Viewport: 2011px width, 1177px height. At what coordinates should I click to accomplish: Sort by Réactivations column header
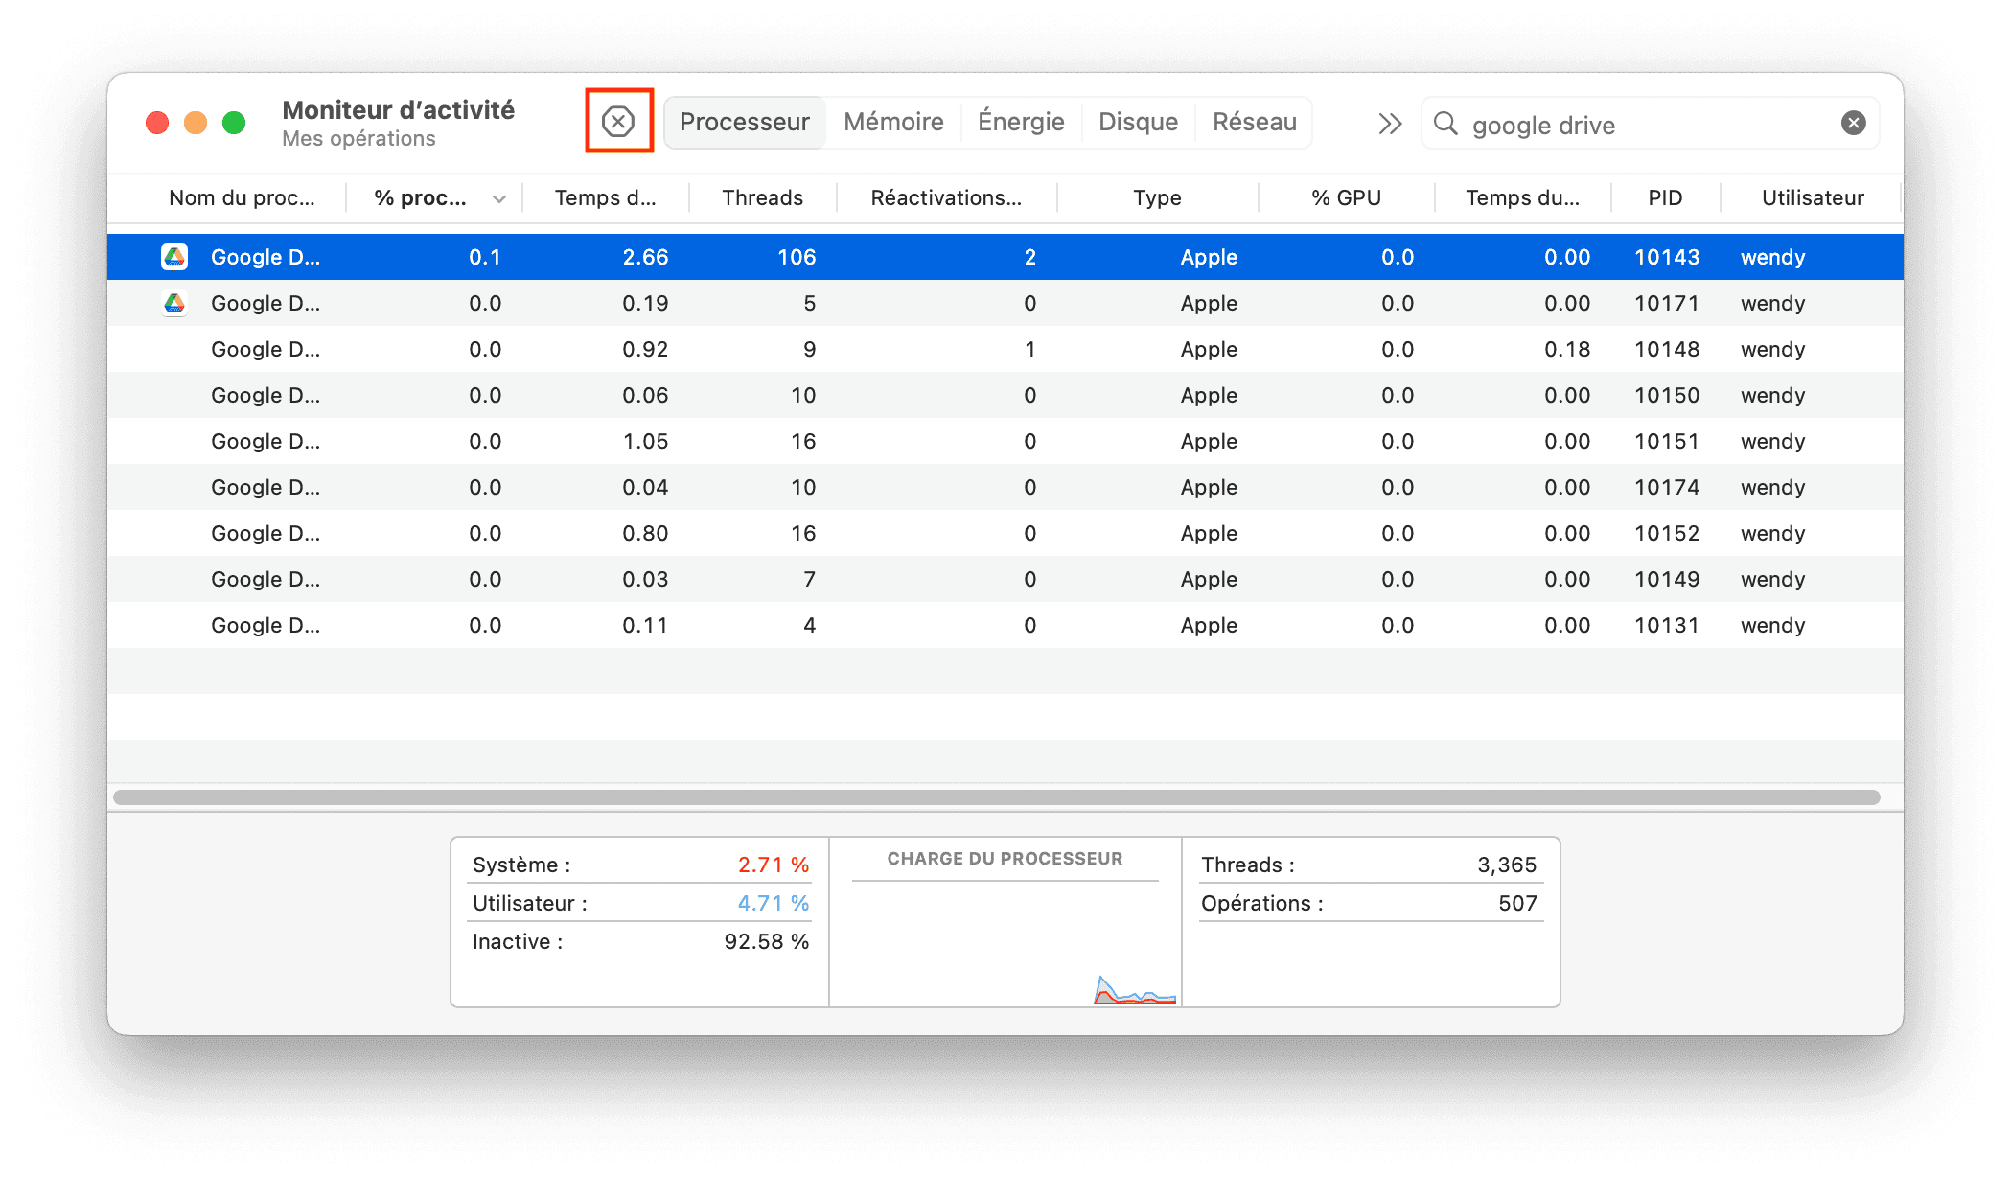946,198
